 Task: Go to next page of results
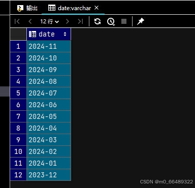[x=68, y=21]
